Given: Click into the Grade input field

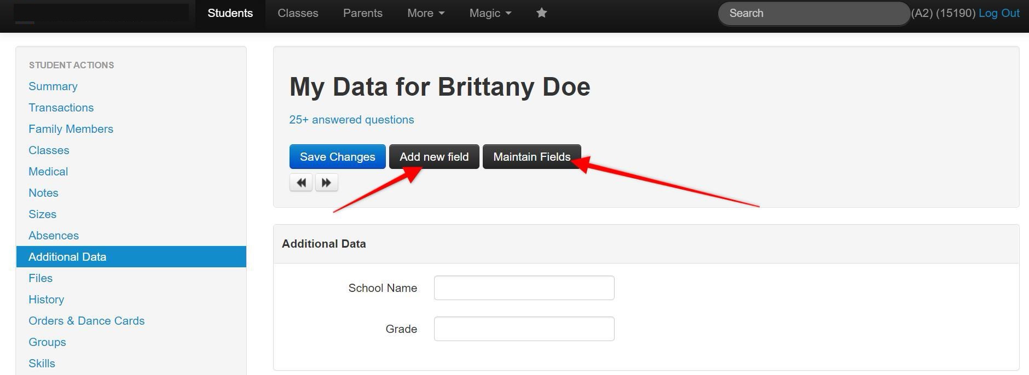Looking at the screenshot, I should (524, 329).
